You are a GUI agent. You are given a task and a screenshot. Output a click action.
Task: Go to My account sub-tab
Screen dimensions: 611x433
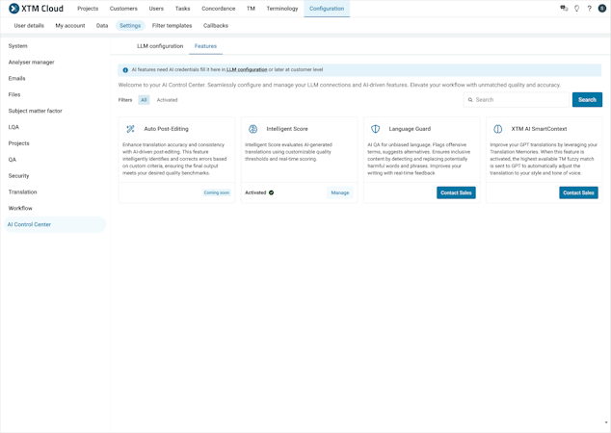click(70, 26)
